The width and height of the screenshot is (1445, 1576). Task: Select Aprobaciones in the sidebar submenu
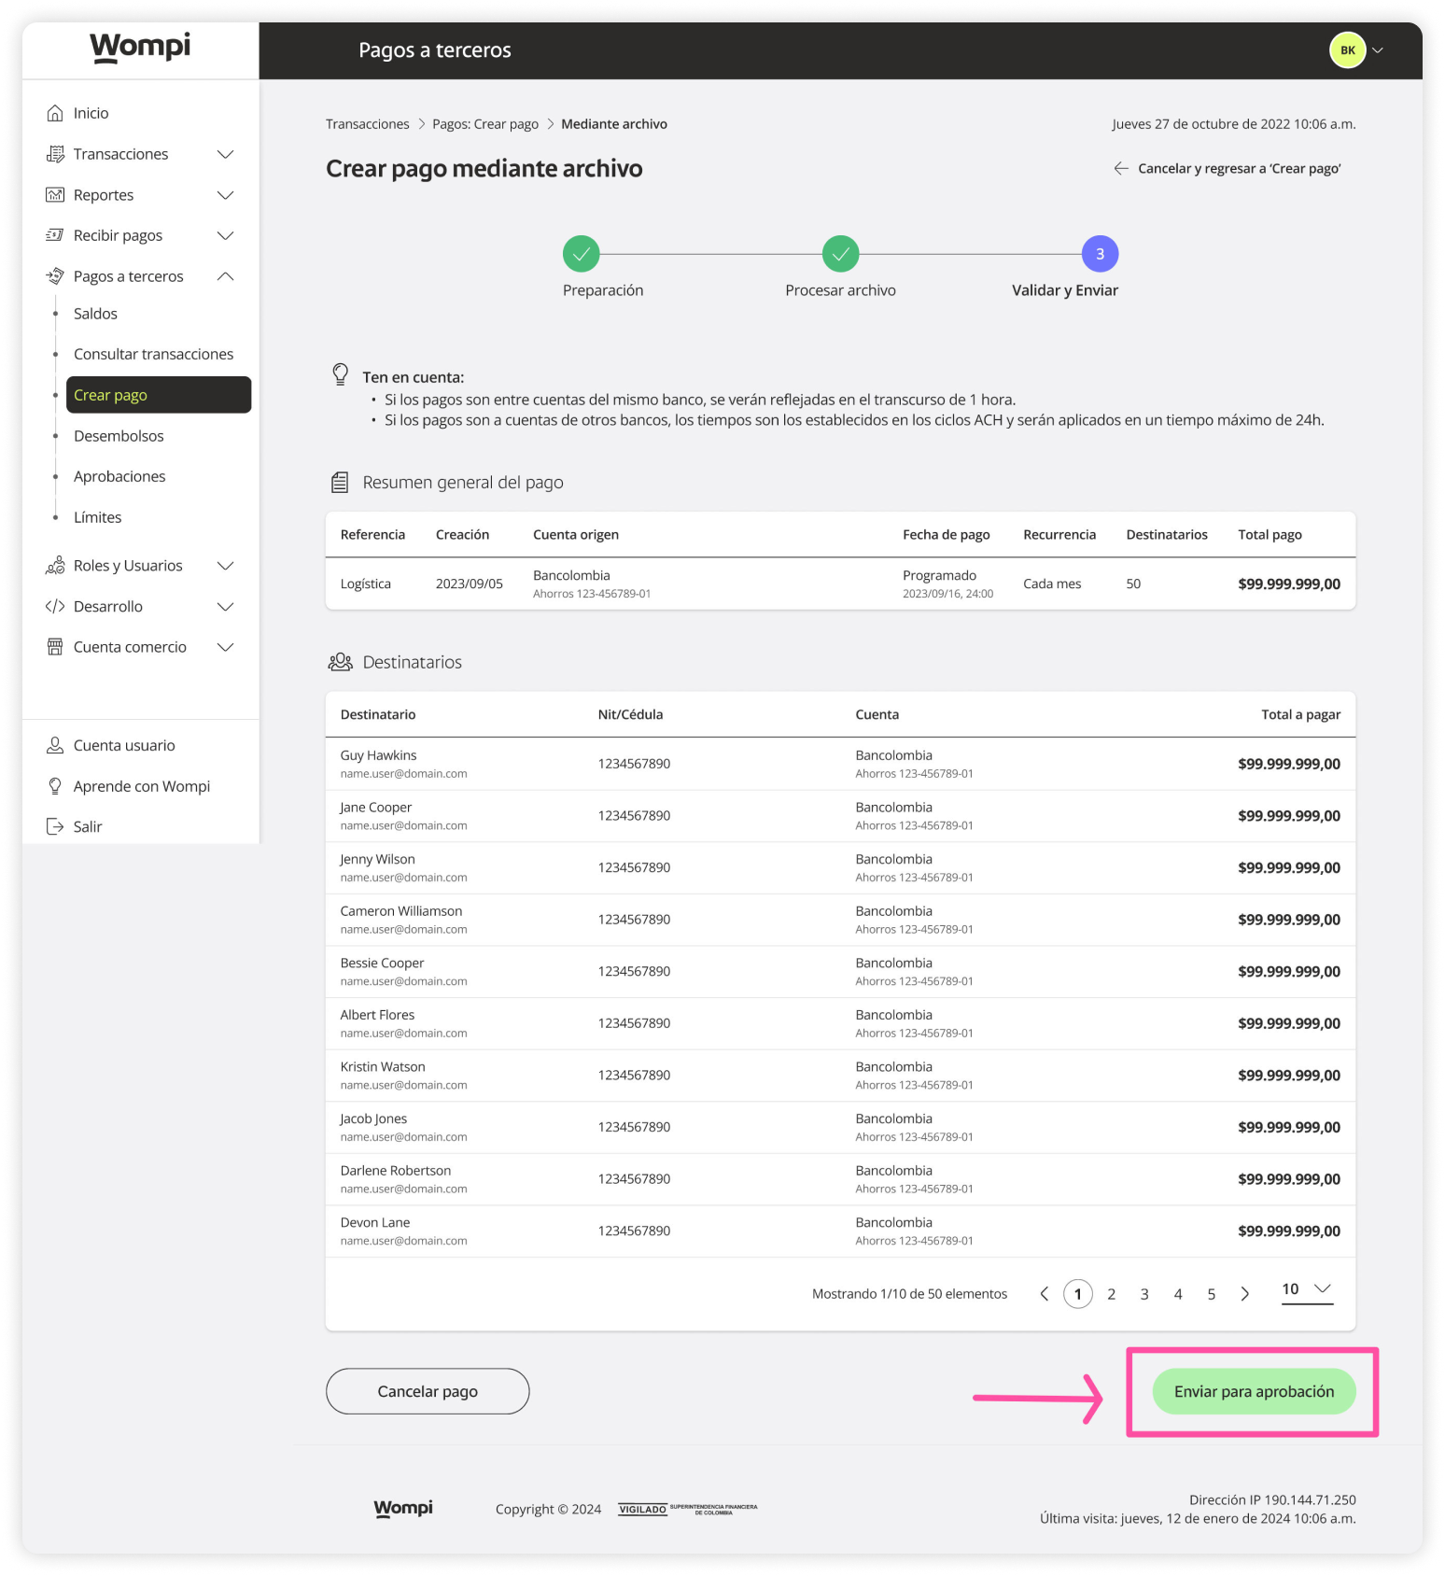point(119,476)
